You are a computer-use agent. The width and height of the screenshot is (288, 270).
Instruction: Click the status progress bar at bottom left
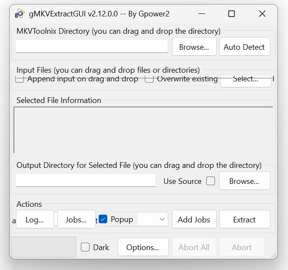44,247
